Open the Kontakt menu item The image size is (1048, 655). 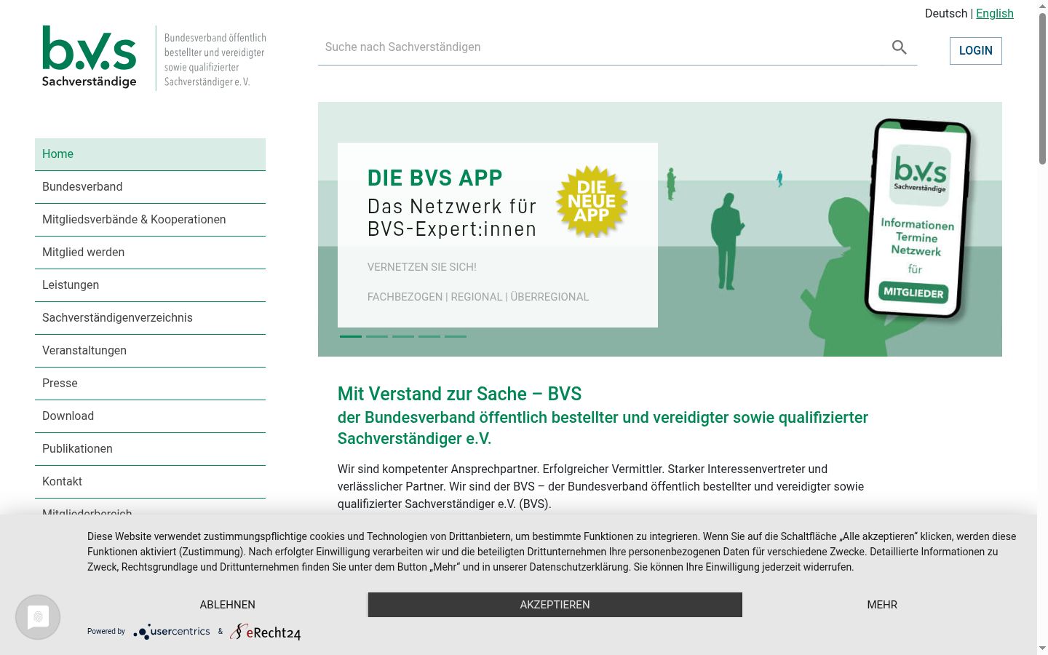click(x=150, y=482)
